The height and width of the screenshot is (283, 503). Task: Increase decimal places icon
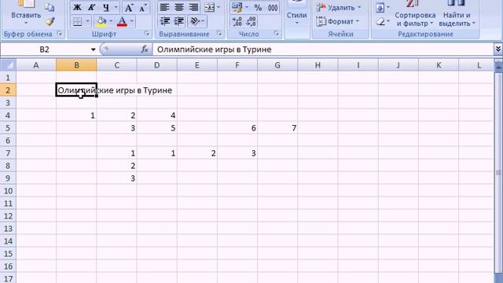[x=237, y=21]
